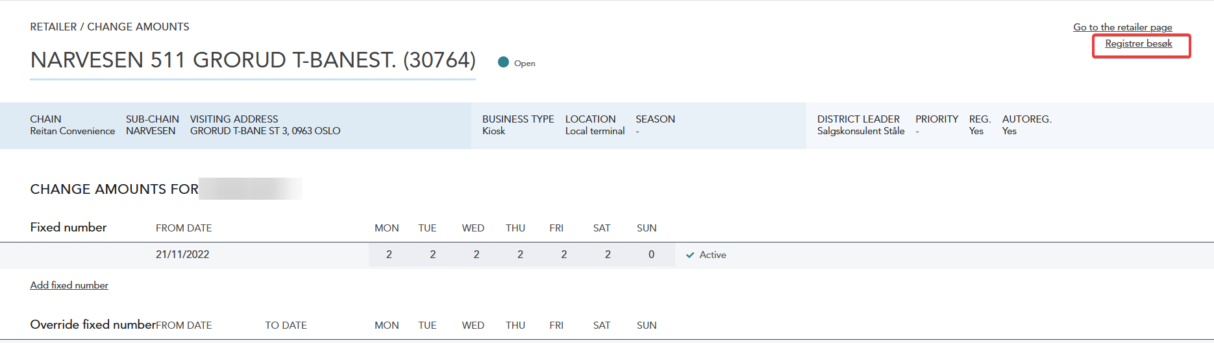
Task: Edit Wednesday fixed number value
Action: point(477,255)
